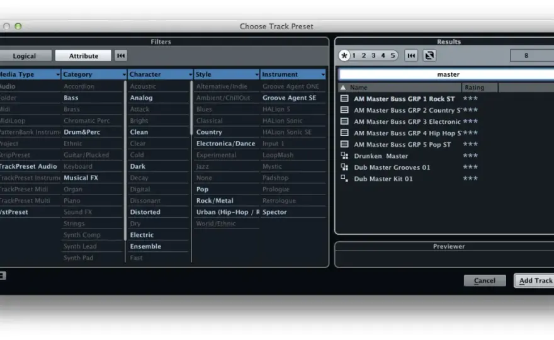554x340 pixels.
Task: Click the Results window layout icon
Action: point(429,55)
